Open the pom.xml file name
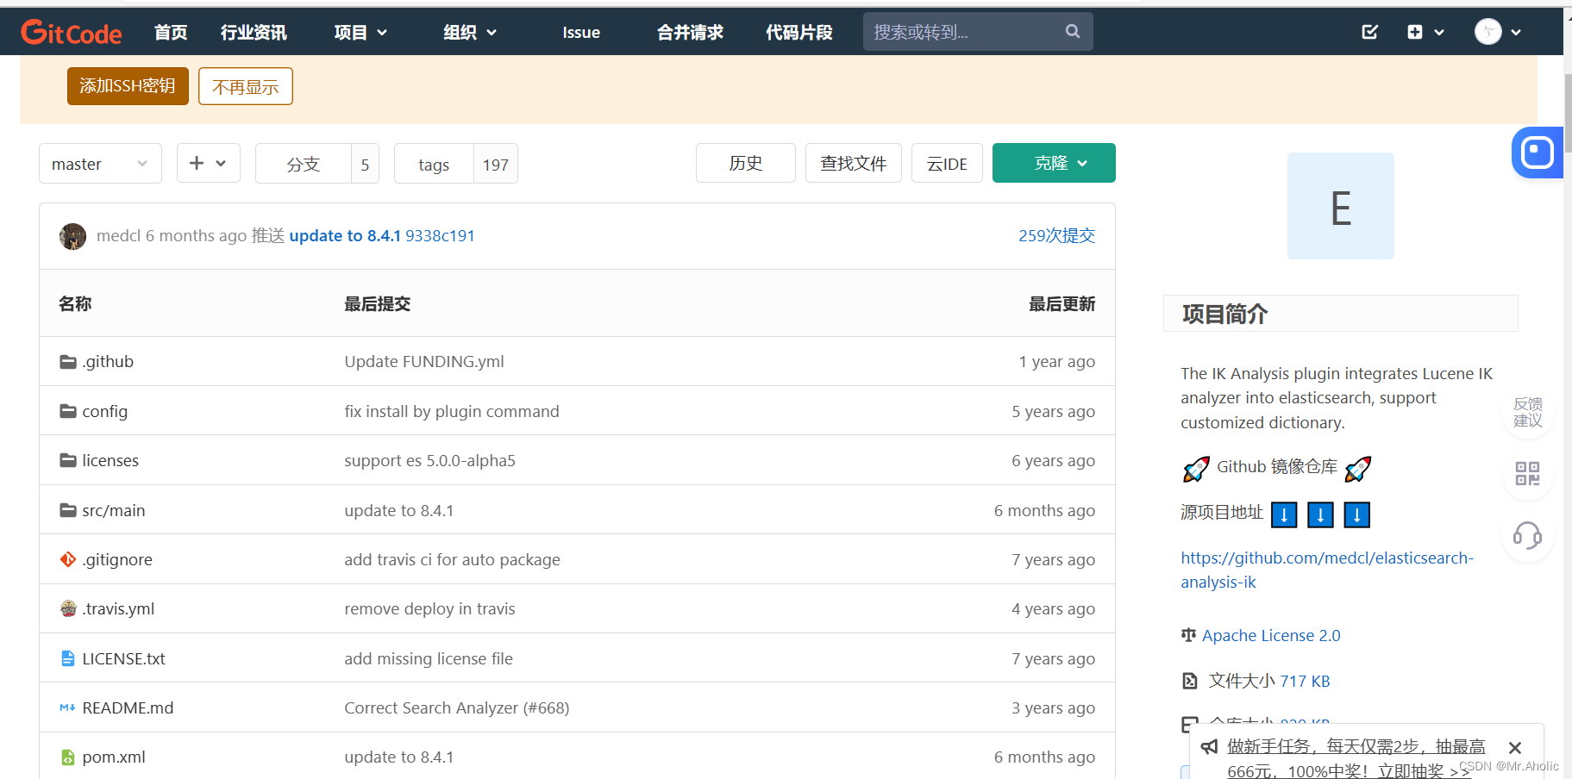The height and width of the screenshot is (779, 1572). 114,757
